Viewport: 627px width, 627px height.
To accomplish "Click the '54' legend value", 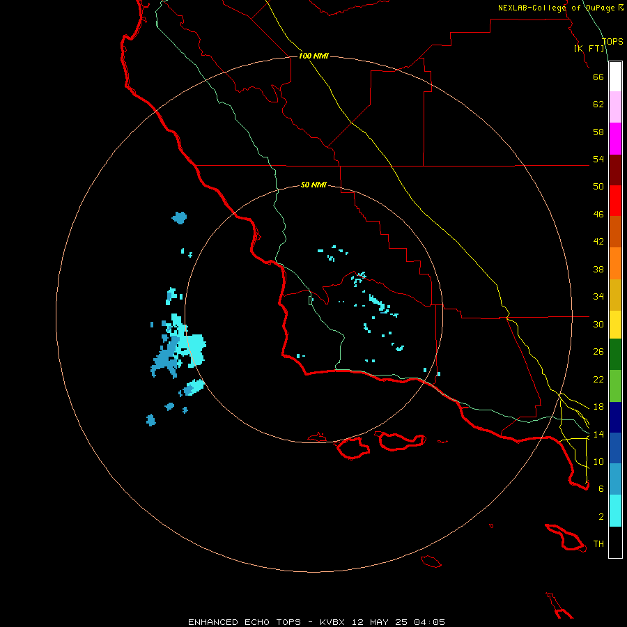I will click(x=598, y=159).
